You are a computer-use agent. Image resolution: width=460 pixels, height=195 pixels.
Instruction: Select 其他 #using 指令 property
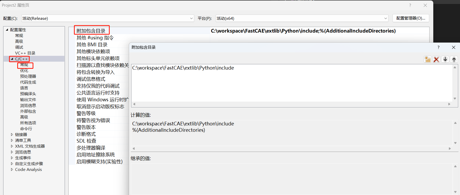coord(95,38)
